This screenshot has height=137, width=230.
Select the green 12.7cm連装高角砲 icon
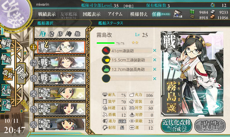(106, 69)
